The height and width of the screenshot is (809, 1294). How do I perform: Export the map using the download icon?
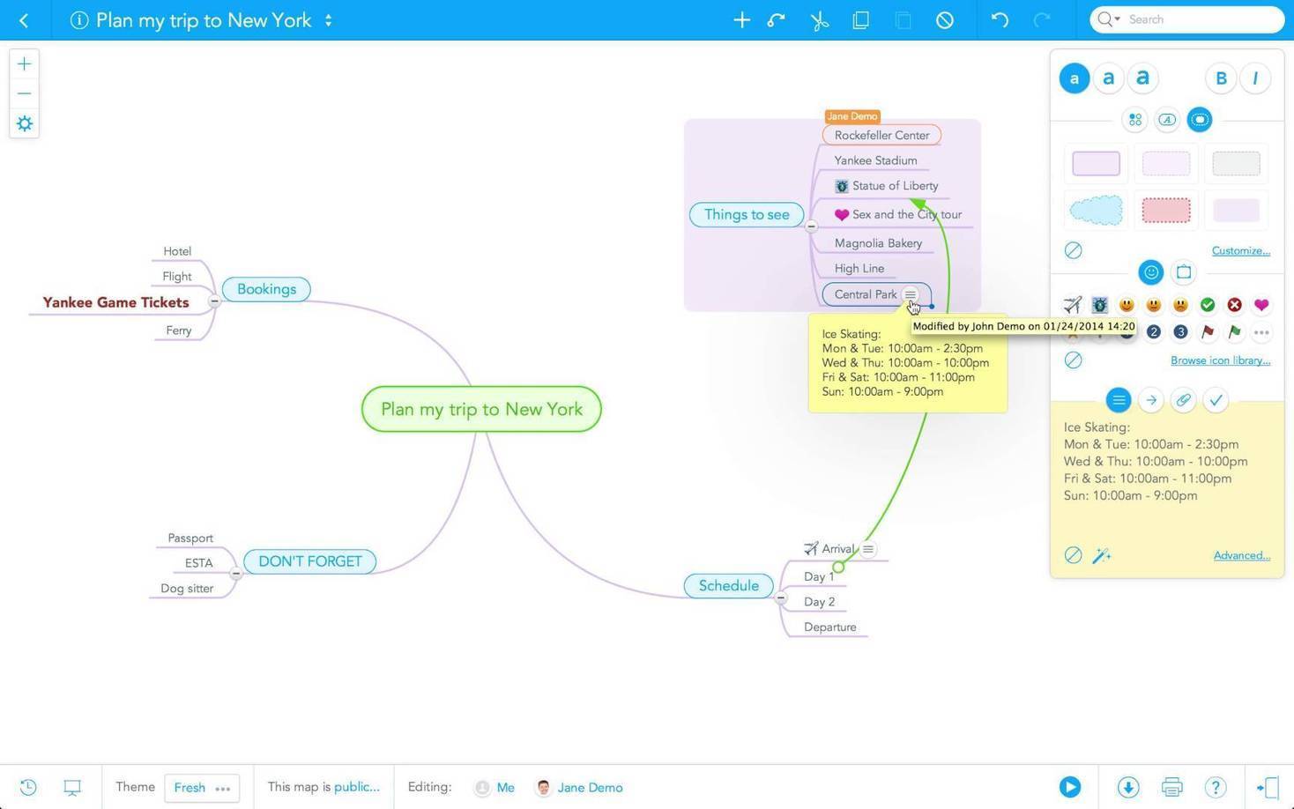1128,787
